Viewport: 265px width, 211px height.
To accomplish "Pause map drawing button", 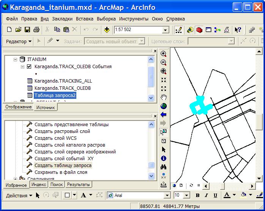I will (x=199, y=186).
